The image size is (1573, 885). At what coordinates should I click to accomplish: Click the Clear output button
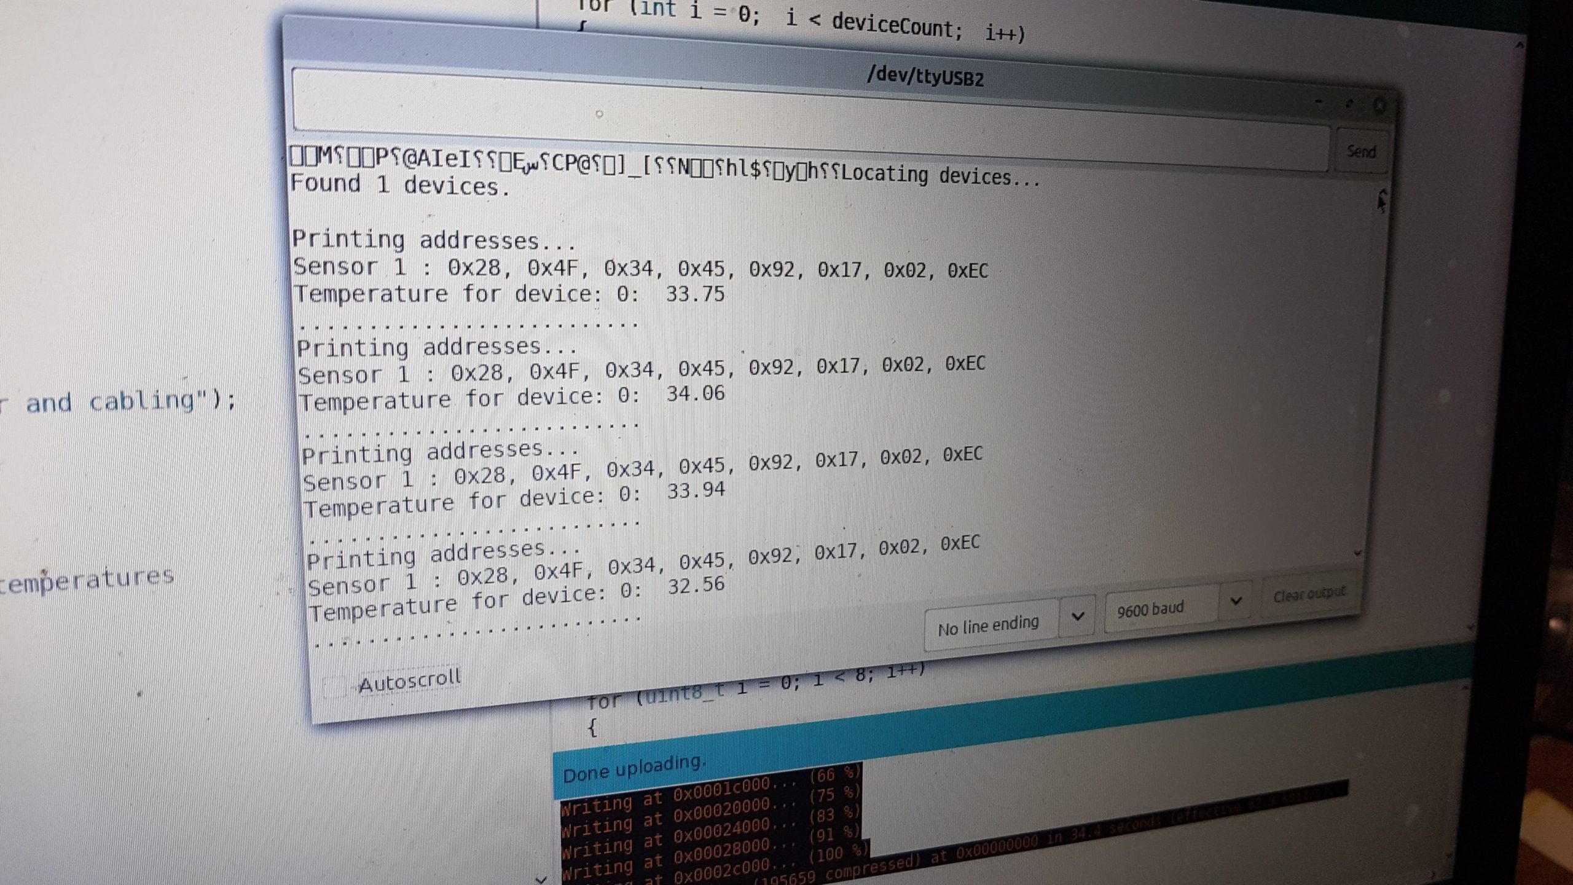tap(1309, 594)
